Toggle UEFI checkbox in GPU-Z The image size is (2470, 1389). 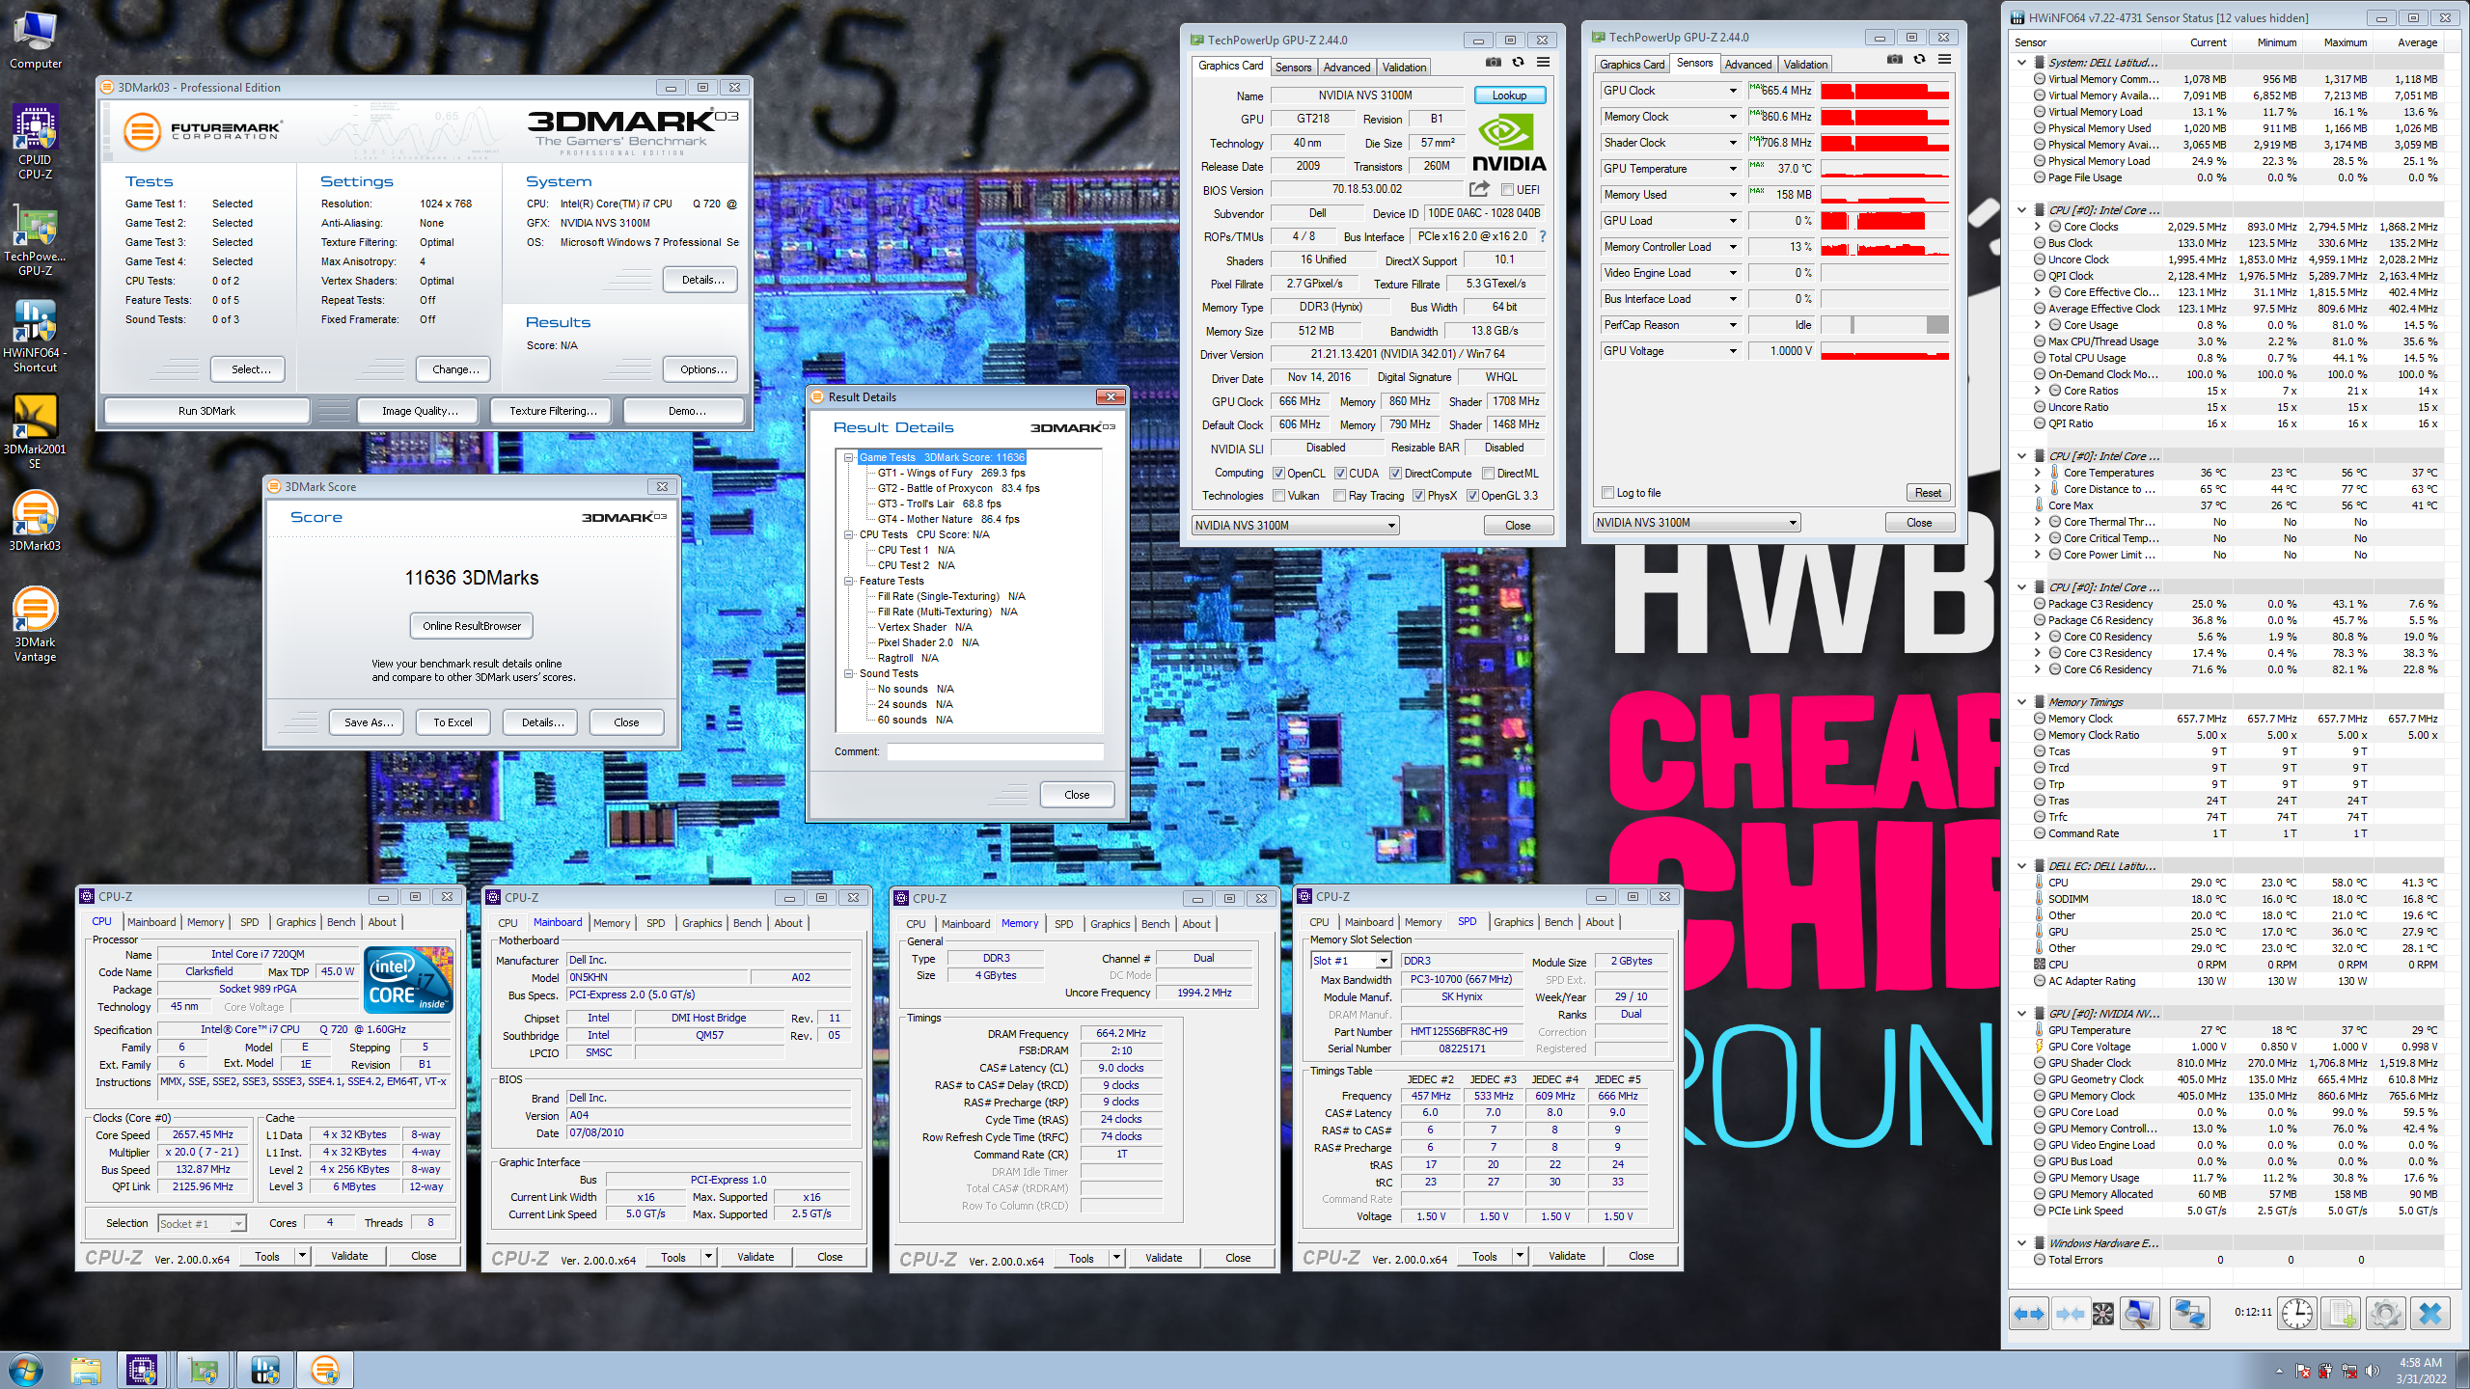click(1507, 190)
